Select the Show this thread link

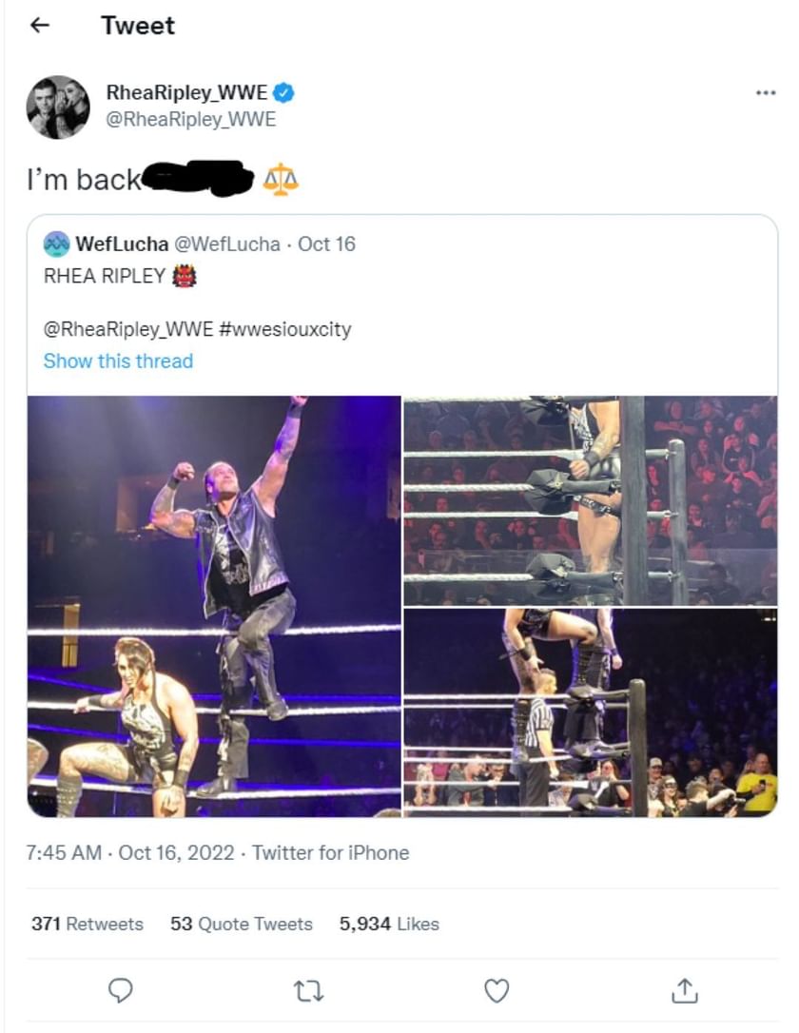(x=118, y=361)
